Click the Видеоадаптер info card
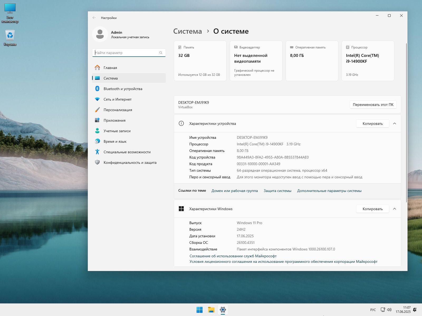The height and width of the screenshot is (316, 422). click(x=256, y=61)
